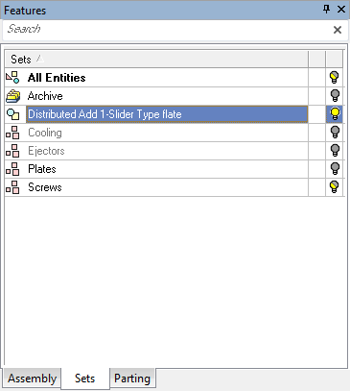350x391 pixels.
Task: Click the Screws set icon
Action: [x=12, y=187]
